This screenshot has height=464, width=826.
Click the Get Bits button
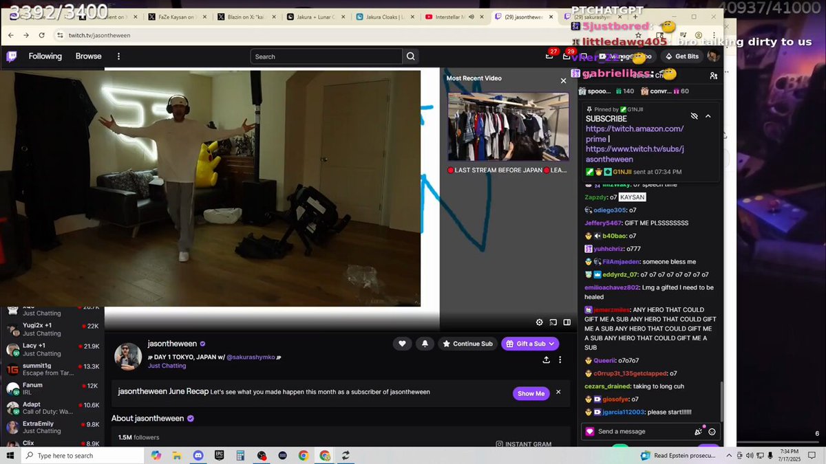(681, 56)
